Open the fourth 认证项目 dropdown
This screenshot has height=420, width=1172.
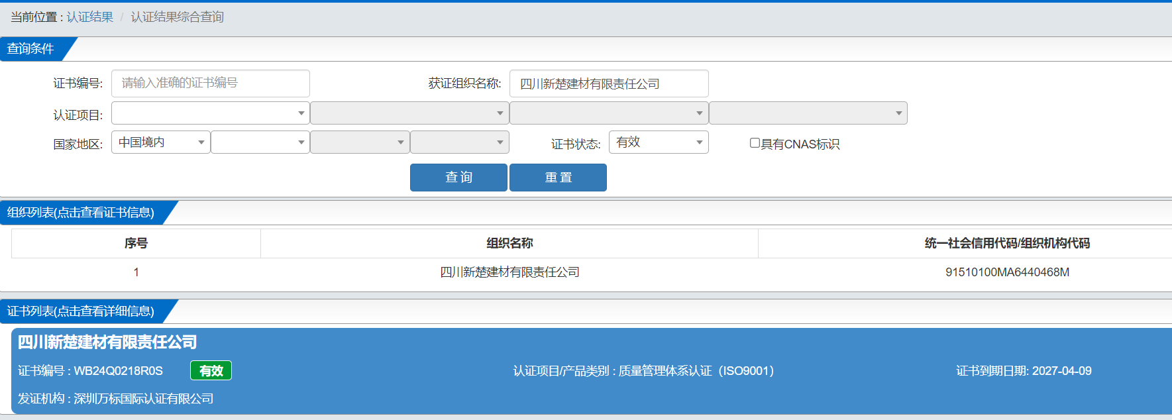point(808,113)
